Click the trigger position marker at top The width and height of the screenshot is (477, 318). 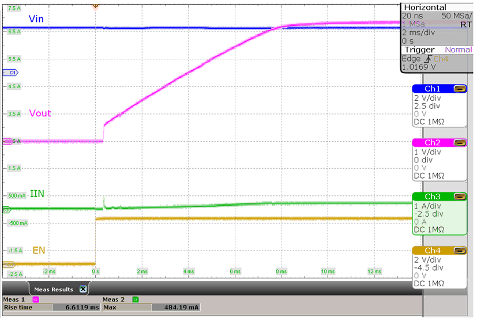[x=96, y=5]
